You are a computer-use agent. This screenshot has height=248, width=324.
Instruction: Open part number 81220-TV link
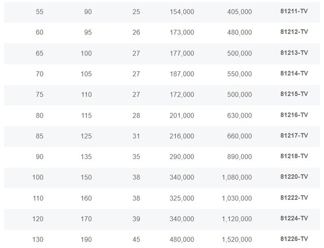tap(294, 177)
